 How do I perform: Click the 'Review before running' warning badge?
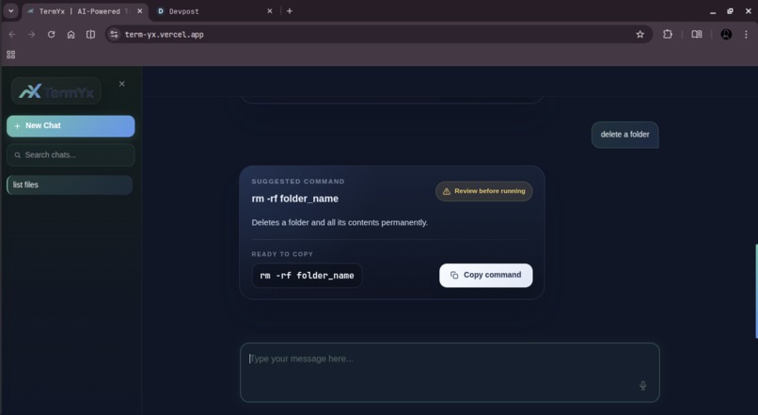tap(484, 191)
